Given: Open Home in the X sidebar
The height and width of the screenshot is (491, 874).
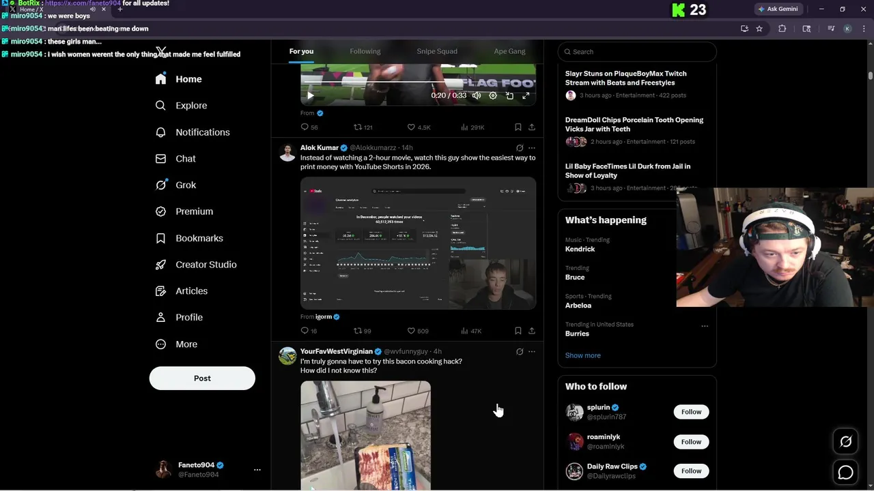Looking at the screenshot, I should [x=178, y=79].
